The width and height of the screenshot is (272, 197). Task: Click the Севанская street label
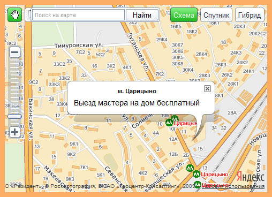click(x=116, y=179)
